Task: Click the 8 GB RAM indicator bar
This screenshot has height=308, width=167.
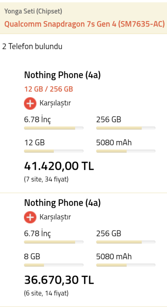Action: [54, 265]
